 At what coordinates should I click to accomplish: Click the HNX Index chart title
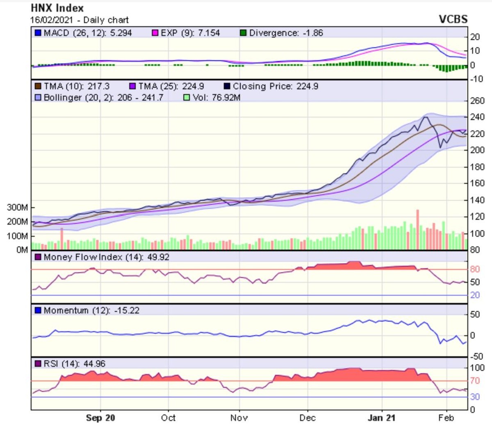(x=57, y=8)
